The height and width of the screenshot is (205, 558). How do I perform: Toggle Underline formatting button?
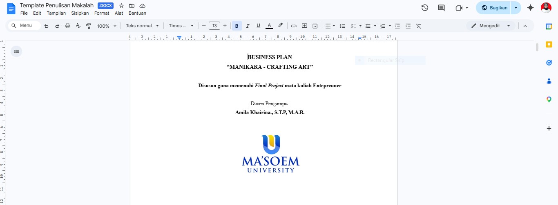click(258, 26)
